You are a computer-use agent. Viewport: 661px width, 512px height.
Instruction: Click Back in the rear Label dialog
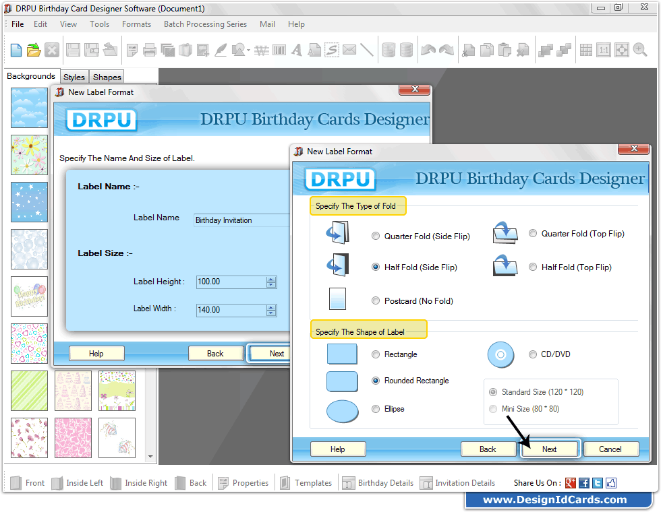(215, 353)
